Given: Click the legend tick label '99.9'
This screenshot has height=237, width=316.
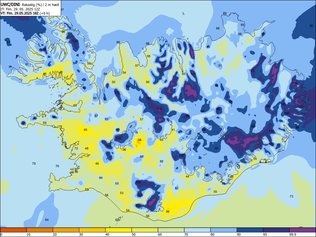Looking at the screenshot, I should pyautogui.click(x=293, y=234).
